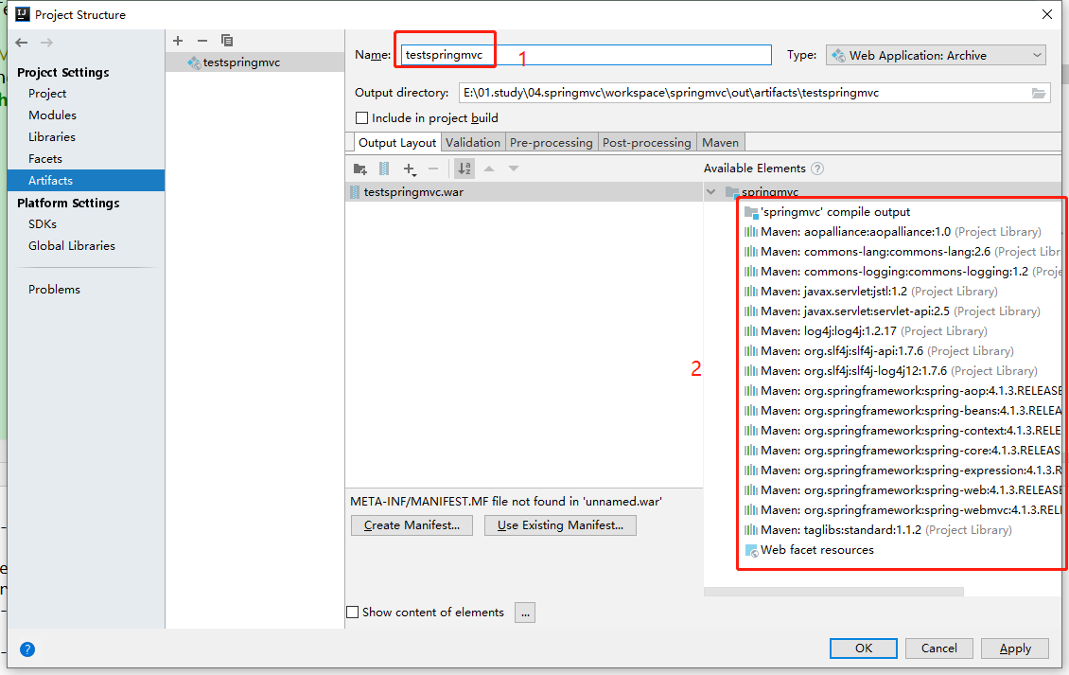Click the back navigation arrow
This screenshot has width=1069, height=675.
pyautogui.click(x=21, y=42)
